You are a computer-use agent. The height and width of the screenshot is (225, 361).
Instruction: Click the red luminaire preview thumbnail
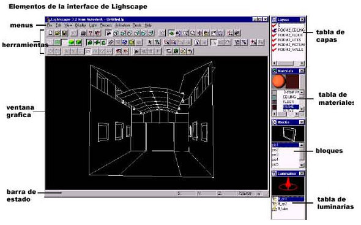coord(288,186)
